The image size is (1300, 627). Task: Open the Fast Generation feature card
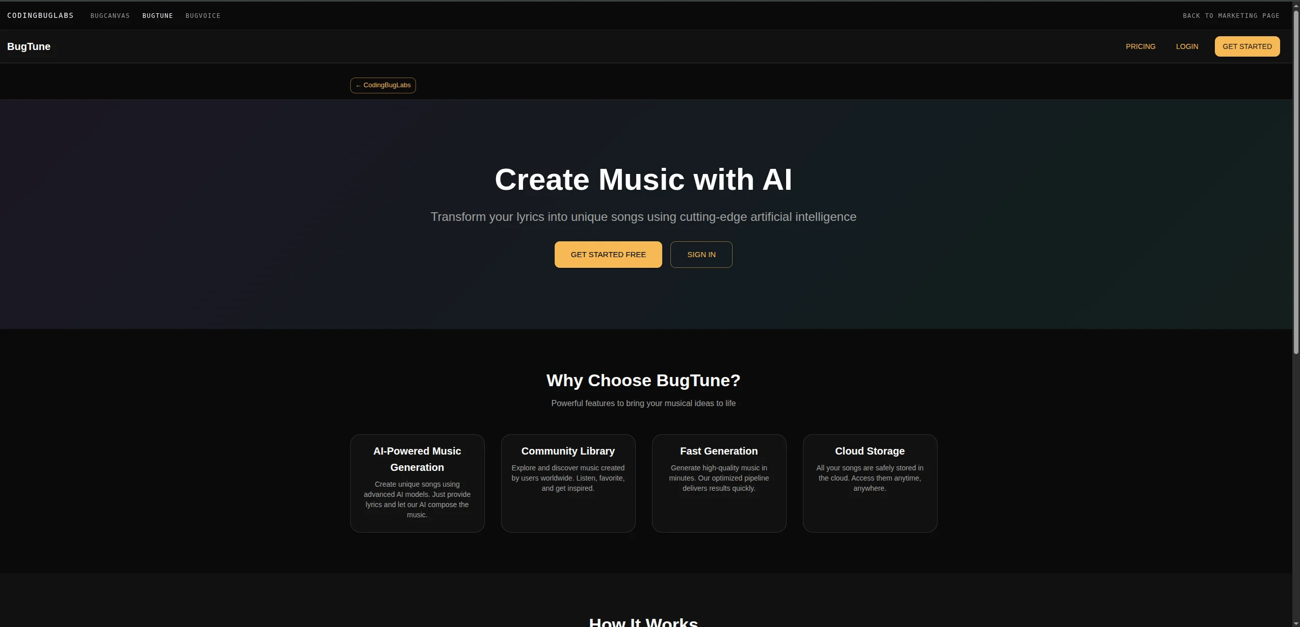tap(718, 483)
